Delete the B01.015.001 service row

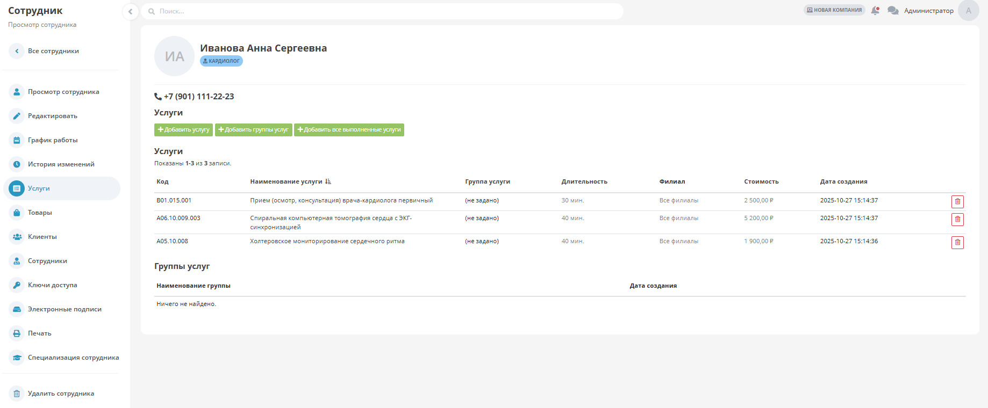click(x=957, y=202)
